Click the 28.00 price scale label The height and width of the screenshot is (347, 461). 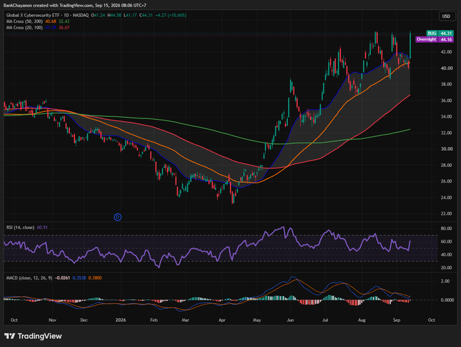pyautogui.click(x=446, y=165)
